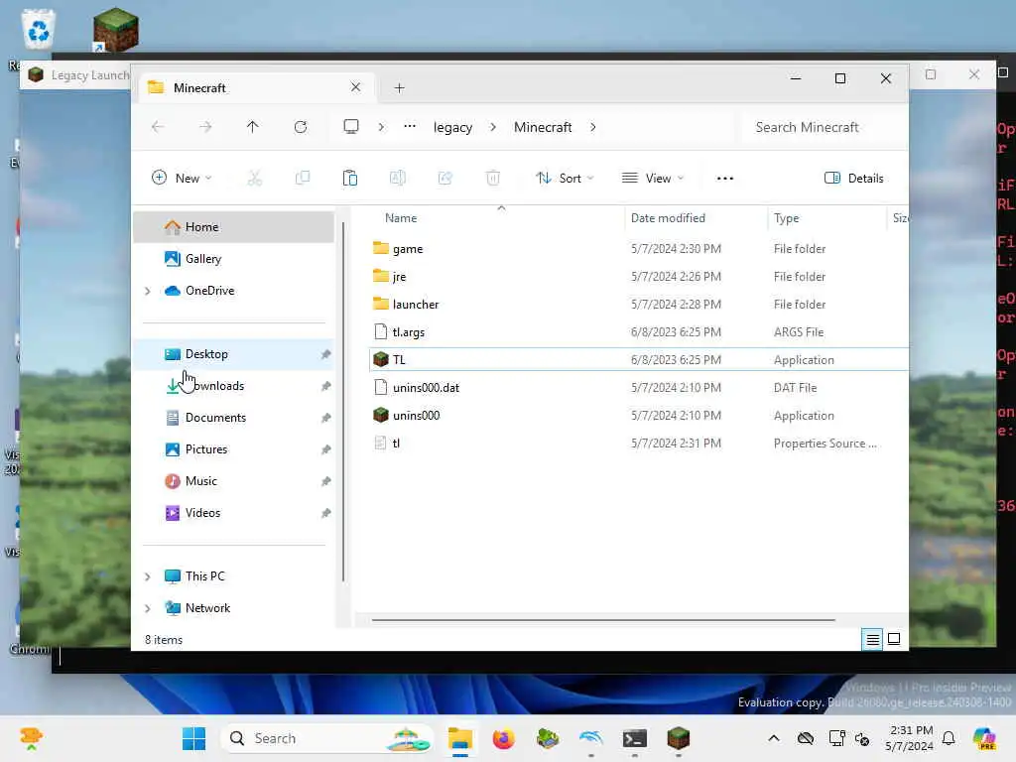This screenshot has height=762, width=1016.
Task: Open Videos quick access folder
Action: (234, 513)
